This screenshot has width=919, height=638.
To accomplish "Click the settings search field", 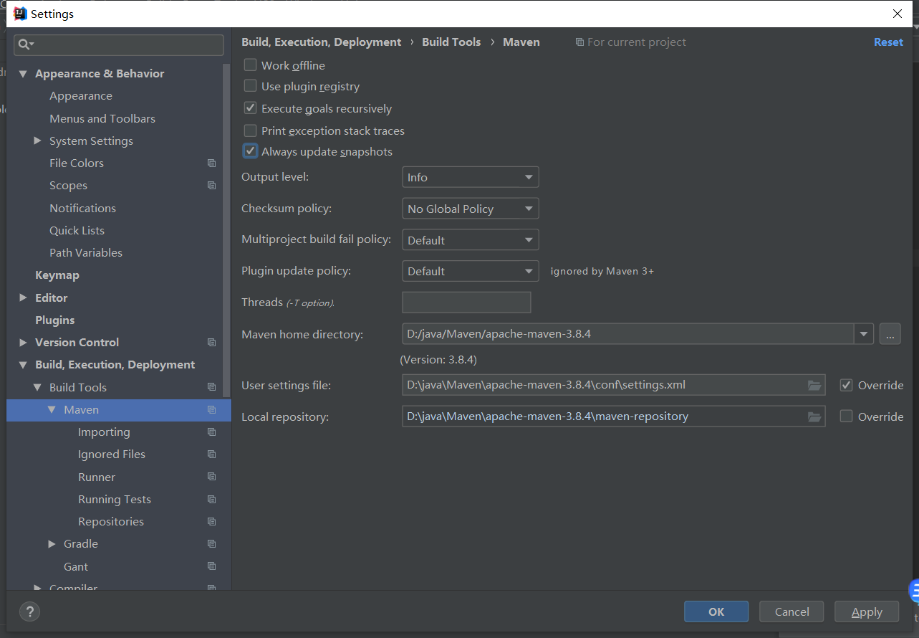I will coord(119,44).
